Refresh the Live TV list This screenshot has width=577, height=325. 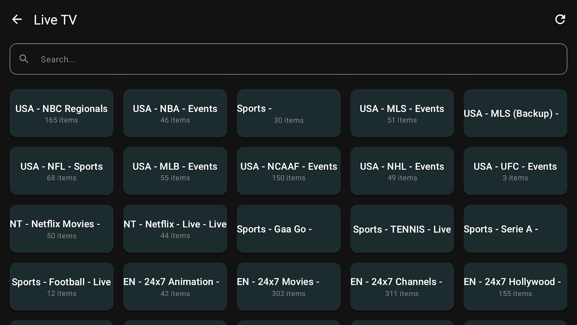(x=560, y=19)
